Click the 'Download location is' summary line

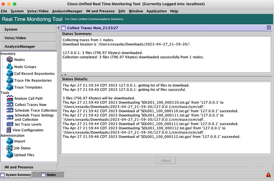pyautogui.click(x=127, y=44)
